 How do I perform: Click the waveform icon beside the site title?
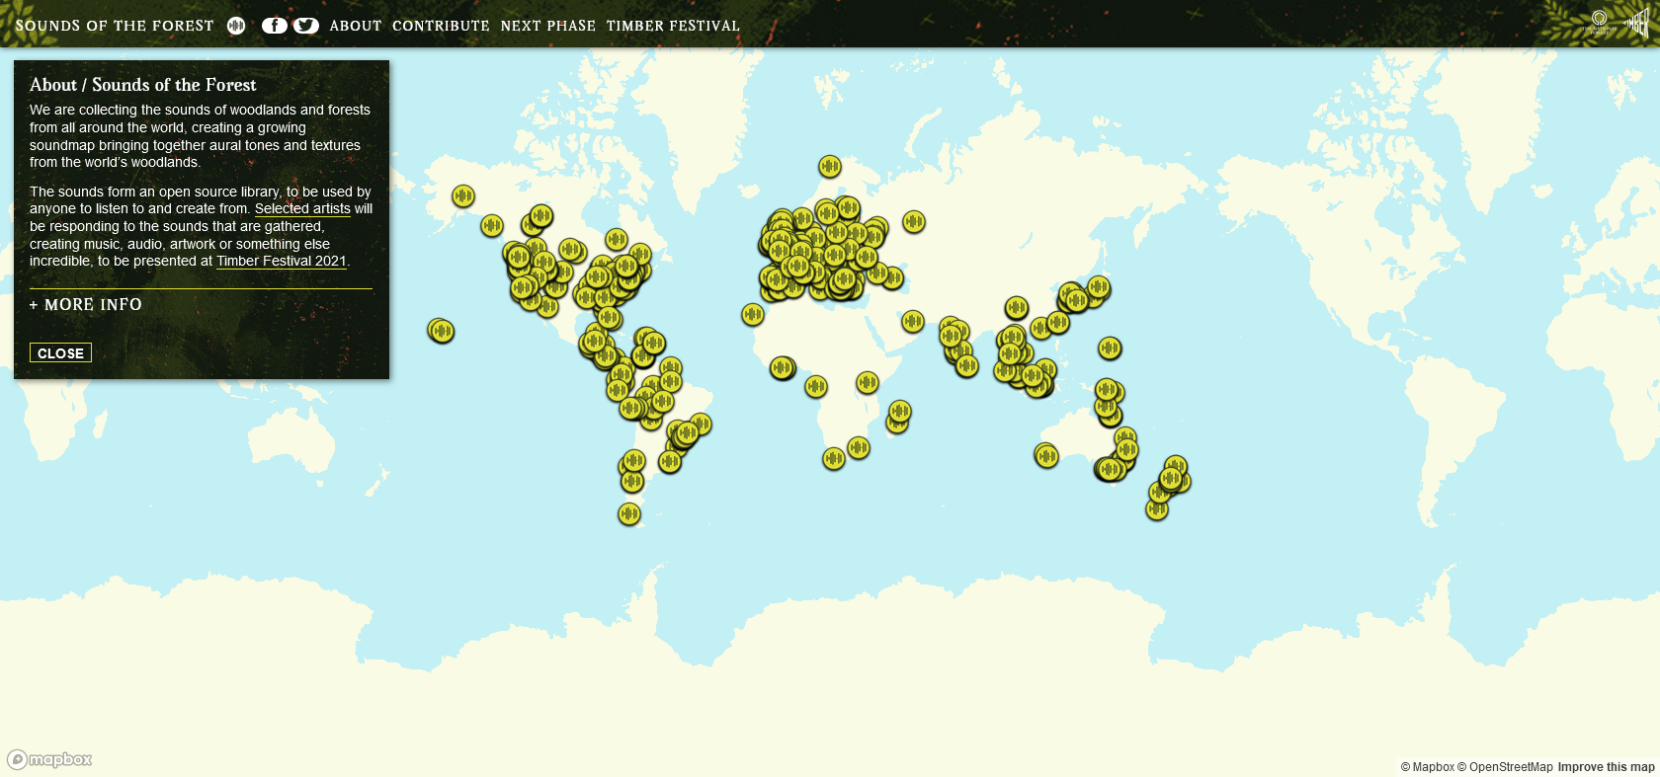[236, 26]
